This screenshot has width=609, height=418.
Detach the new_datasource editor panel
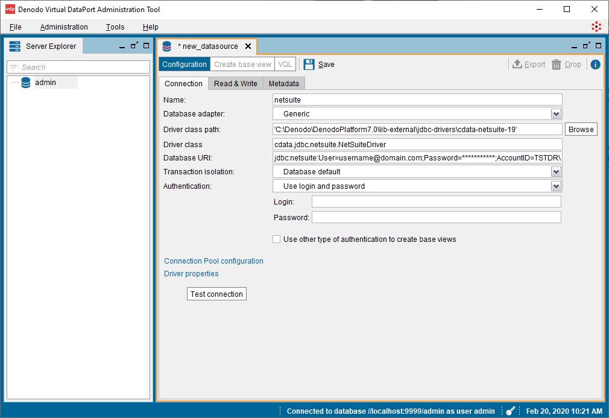(x=587, y=45)
